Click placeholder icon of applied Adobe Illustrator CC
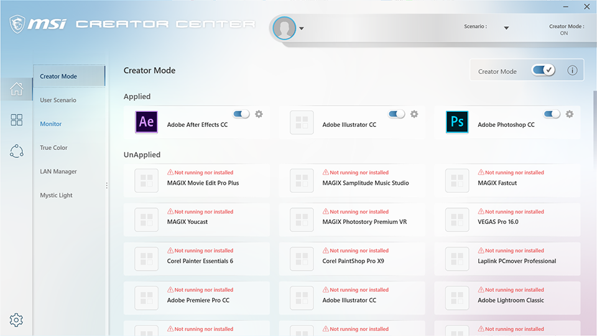This screenshot has width=597, height=336. pos(302,123)
